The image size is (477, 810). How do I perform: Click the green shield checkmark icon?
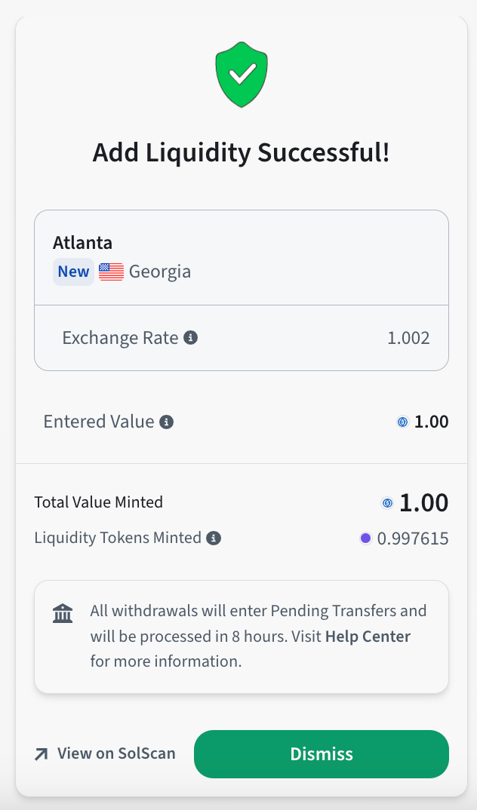pos(242,75)
